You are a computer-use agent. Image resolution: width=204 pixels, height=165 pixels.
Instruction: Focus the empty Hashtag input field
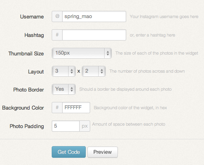[x=94, y=35]
